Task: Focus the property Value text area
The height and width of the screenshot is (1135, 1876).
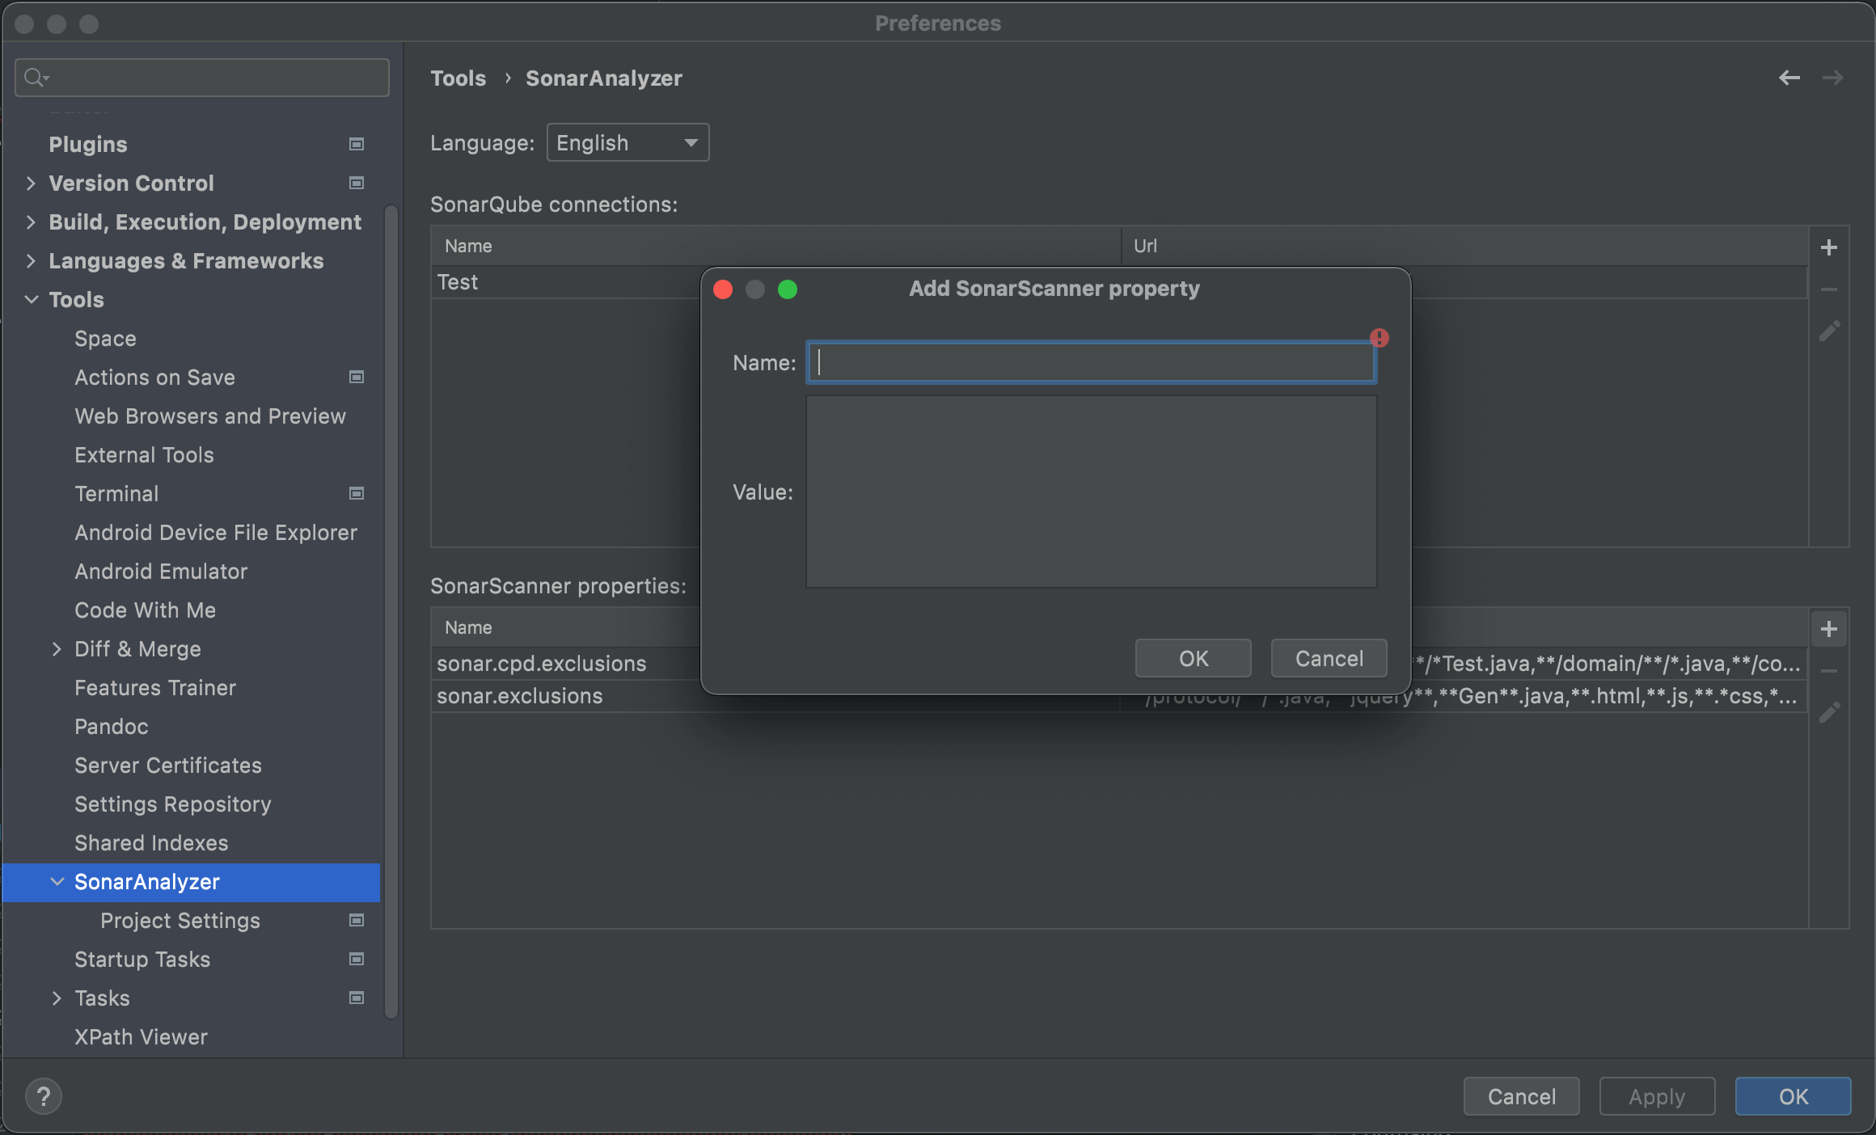Action: click(1092, 492)
